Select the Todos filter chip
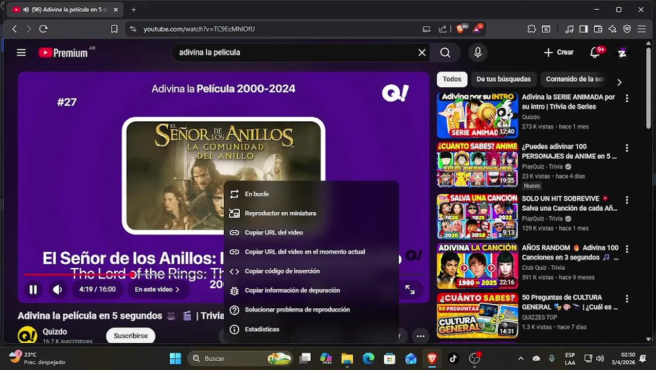This screenshot has width=656, height=370. coord(452,79)
